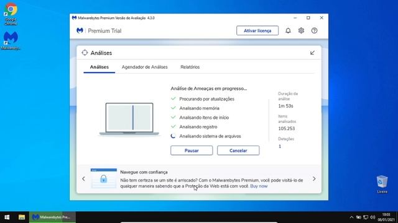Open Google Chrome desktop shortcut
This screenshot has width=398, height=223.
click(11, 14)
